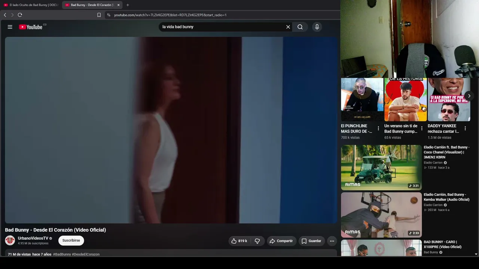Click the #DesdeElCorazon hashtag
The width and height of the screenshot is (479, 269).
point(86,254)
